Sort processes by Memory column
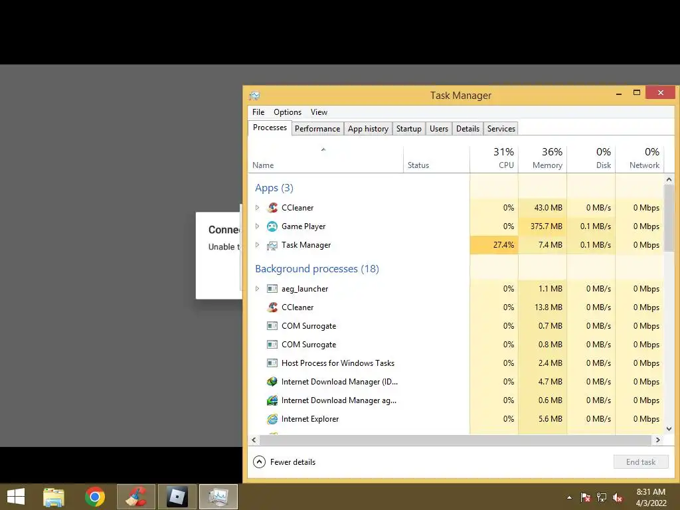 pos(543,159)
